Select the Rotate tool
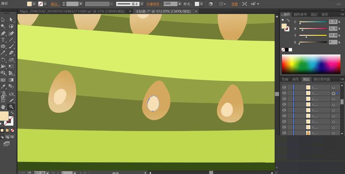Screen dimensions: 345x174 [x=3, y=60]
